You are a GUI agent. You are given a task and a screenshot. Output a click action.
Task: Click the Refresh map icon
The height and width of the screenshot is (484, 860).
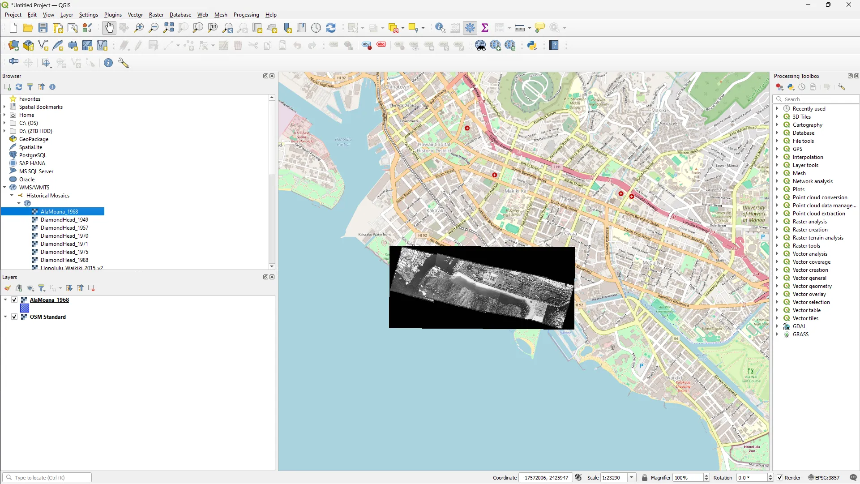point(331,28)
